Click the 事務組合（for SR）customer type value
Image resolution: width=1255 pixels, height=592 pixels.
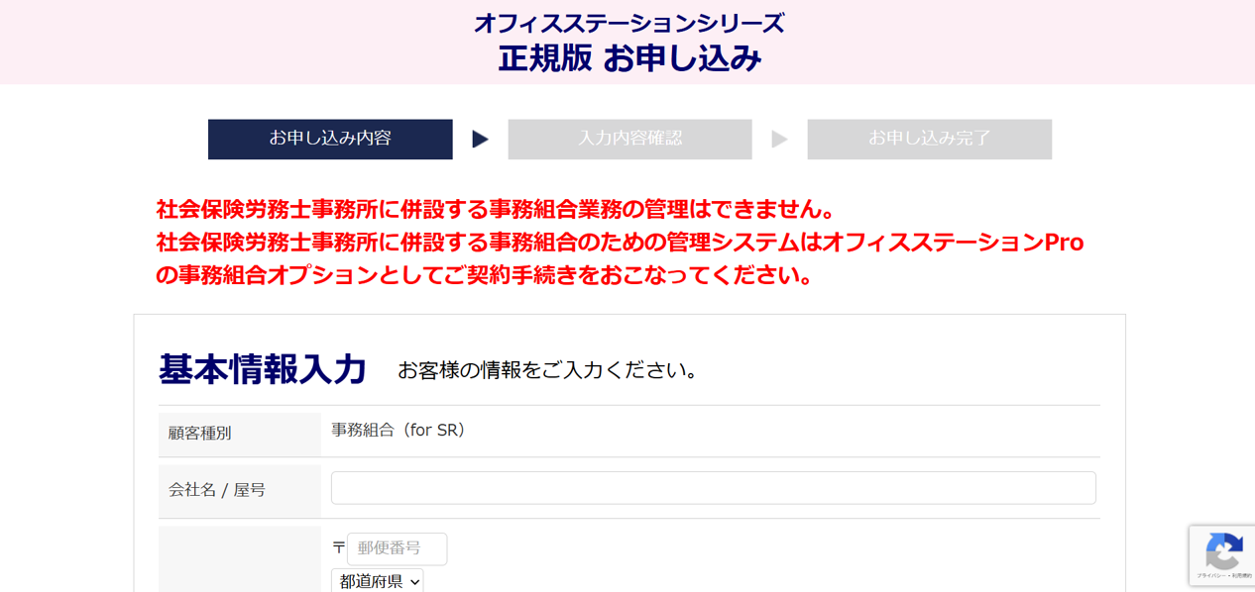click(399, 431)
